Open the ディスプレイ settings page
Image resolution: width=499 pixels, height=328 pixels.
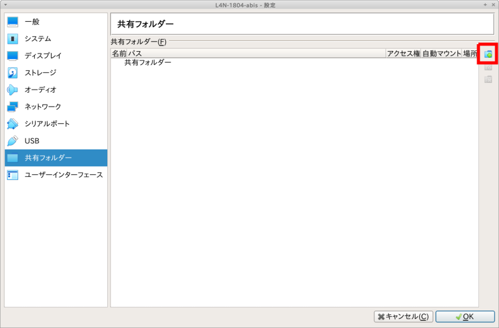pyautogui.click(x=56, y=55)
